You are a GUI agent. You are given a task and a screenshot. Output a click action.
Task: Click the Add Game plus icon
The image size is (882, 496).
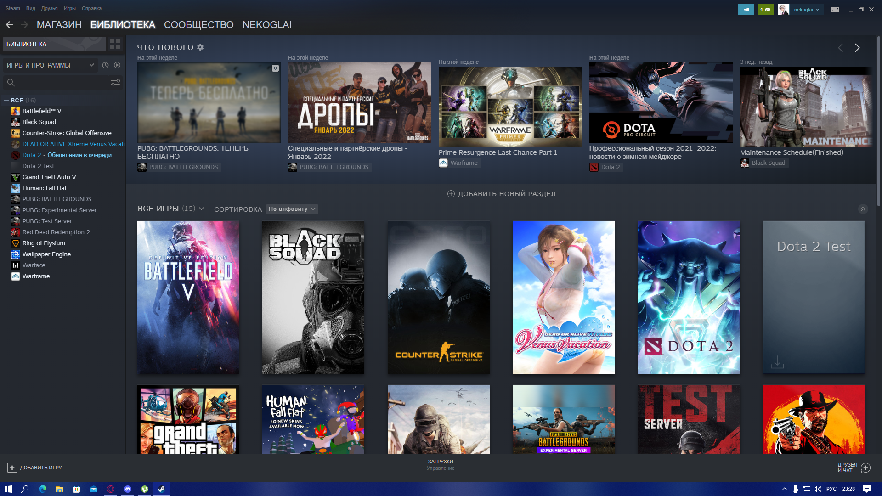[x=12, y=468]
